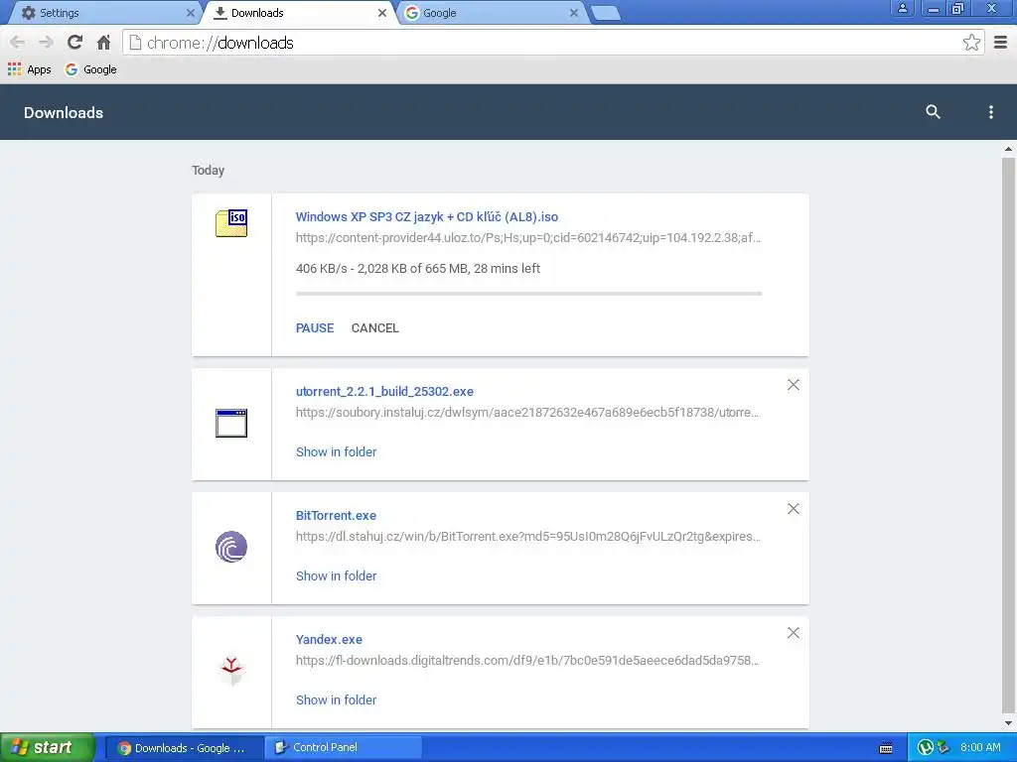Click the page scrollbar down arrow
Image resolution: width=1017 pixels, height=762 pixels.
[1008, 723]
